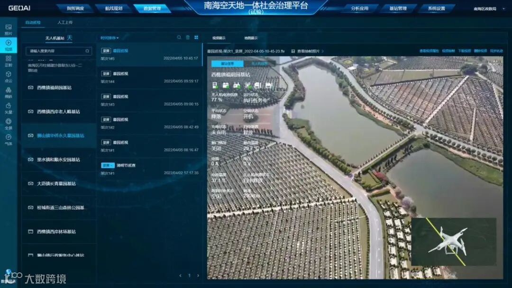Screen dimensions: 512x288
Task: Select the 无人机基站 tab
Action: click(x=55, y=38)
